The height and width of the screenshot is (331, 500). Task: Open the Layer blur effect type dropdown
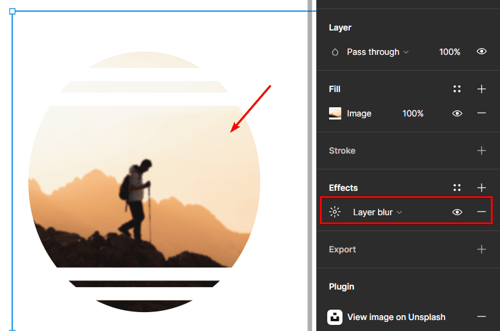point(377,212)
